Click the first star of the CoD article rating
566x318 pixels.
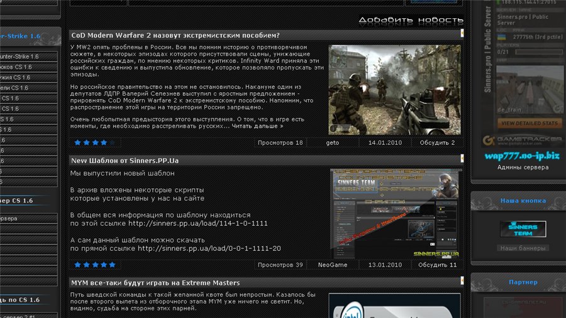click(77, 142)
